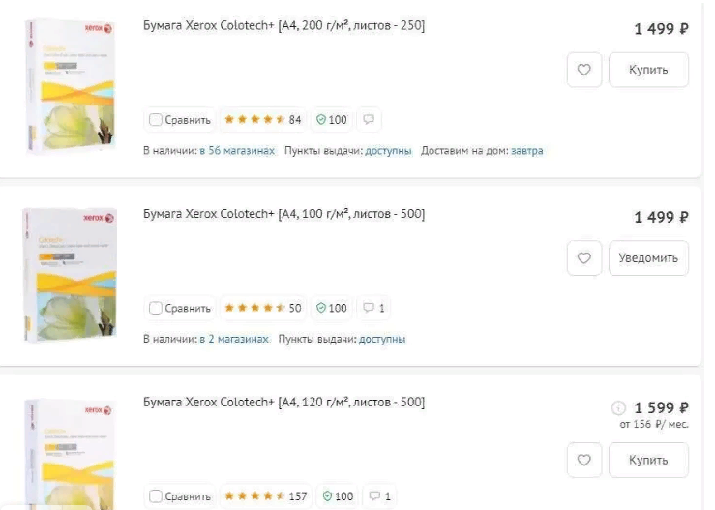Check Сравнить on the 120 г/м² paper
Image resolution: width=715 pixels, height=510 pixels.
point(156,496)
